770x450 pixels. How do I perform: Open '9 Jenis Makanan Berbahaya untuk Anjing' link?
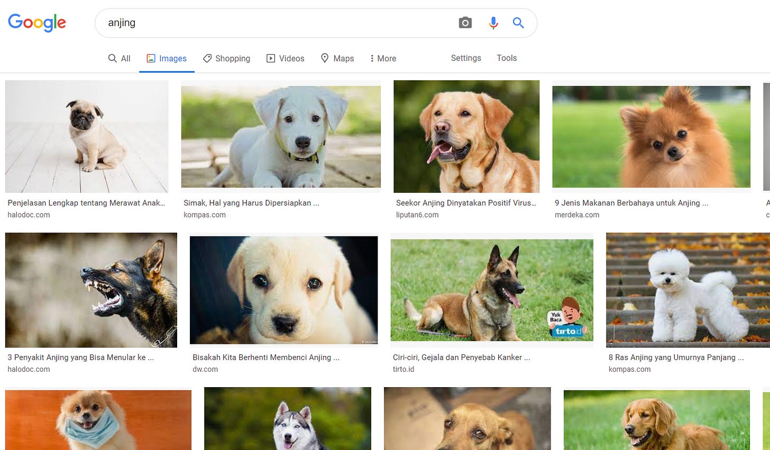click(x=631, y=203)
